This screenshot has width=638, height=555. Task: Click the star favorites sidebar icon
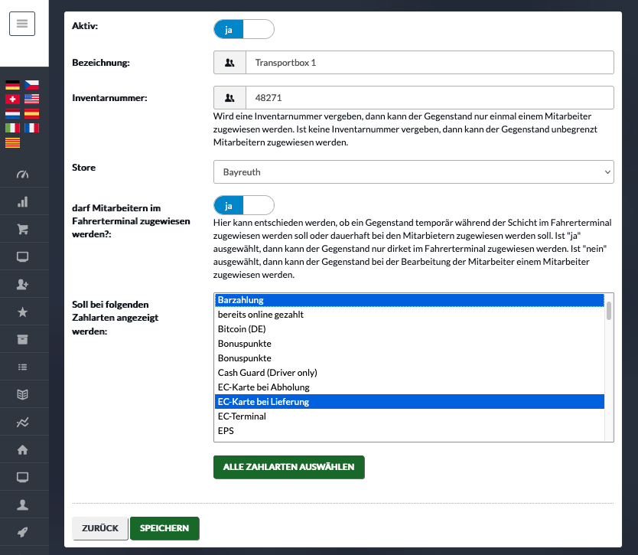click(23, 312)
